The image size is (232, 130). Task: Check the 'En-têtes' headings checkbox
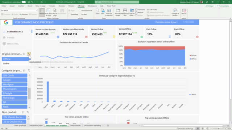click(80, 14)
